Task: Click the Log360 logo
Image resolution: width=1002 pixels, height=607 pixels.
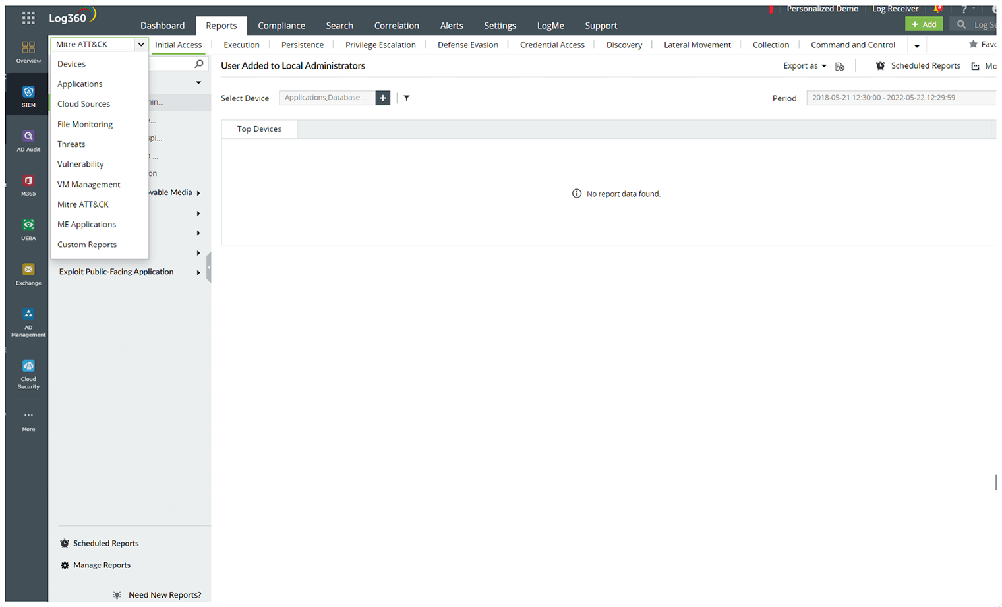Action: click(x=73, y=16)
